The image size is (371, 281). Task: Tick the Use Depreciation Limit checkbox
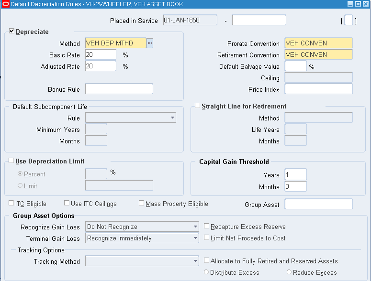[x=11, y=161]
